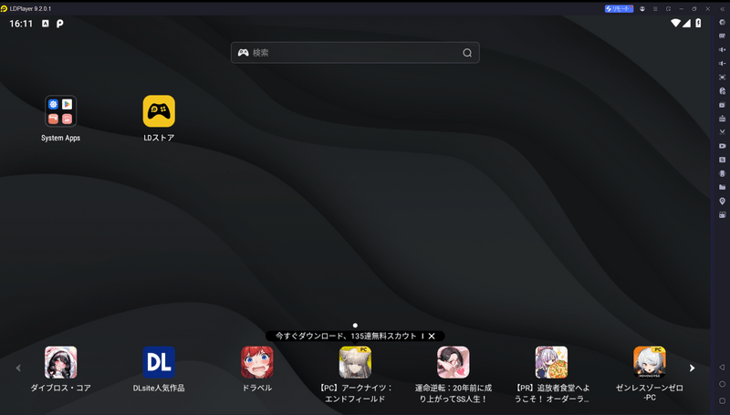Open the 運命逆転 game icon

[454, 362]
